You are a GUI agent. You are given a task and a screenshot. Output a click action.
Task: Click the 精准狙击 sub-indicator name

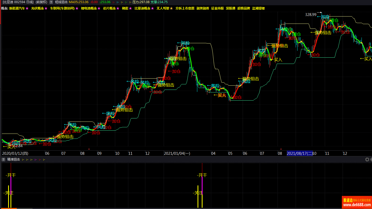click(x=14, y=159)
